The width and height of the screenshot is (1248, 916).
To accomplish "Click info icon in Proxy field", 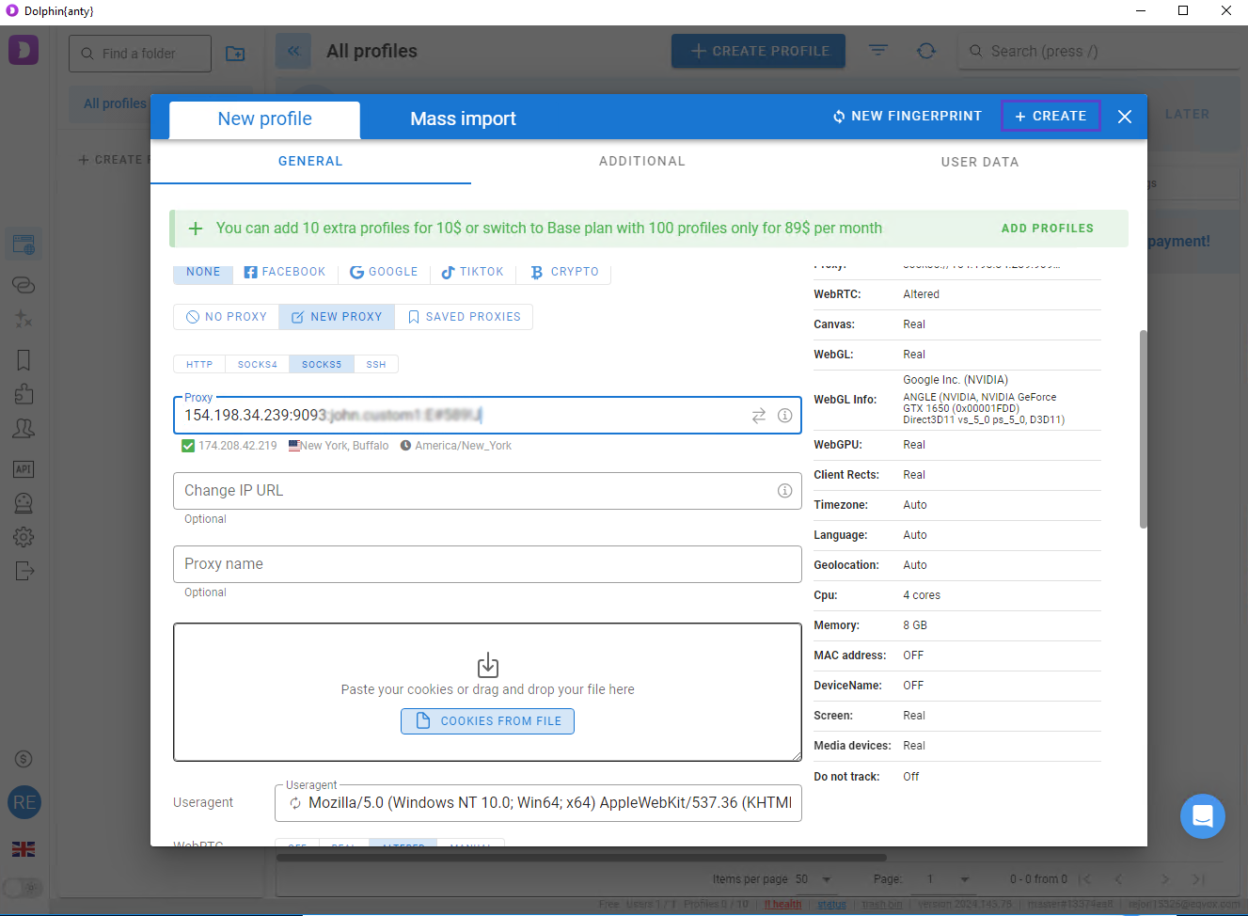I will click(x=784, y=416).
